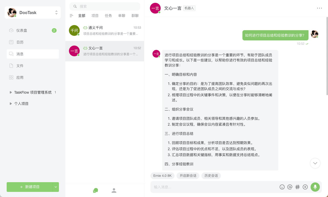Image resolution: width=328 pixels, height=197 pixels.
Task: Click the 新建项目 button
Action: pyautogui.click(x=30, y=187)
